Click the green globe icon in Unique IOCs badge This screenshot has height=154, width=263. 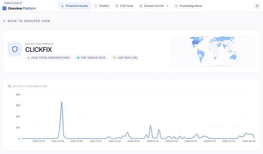tap(78, 58)
